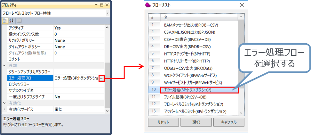This screenshot has width=311, height=135.
Task: Collapse the 外部 category
Action: 4,65
